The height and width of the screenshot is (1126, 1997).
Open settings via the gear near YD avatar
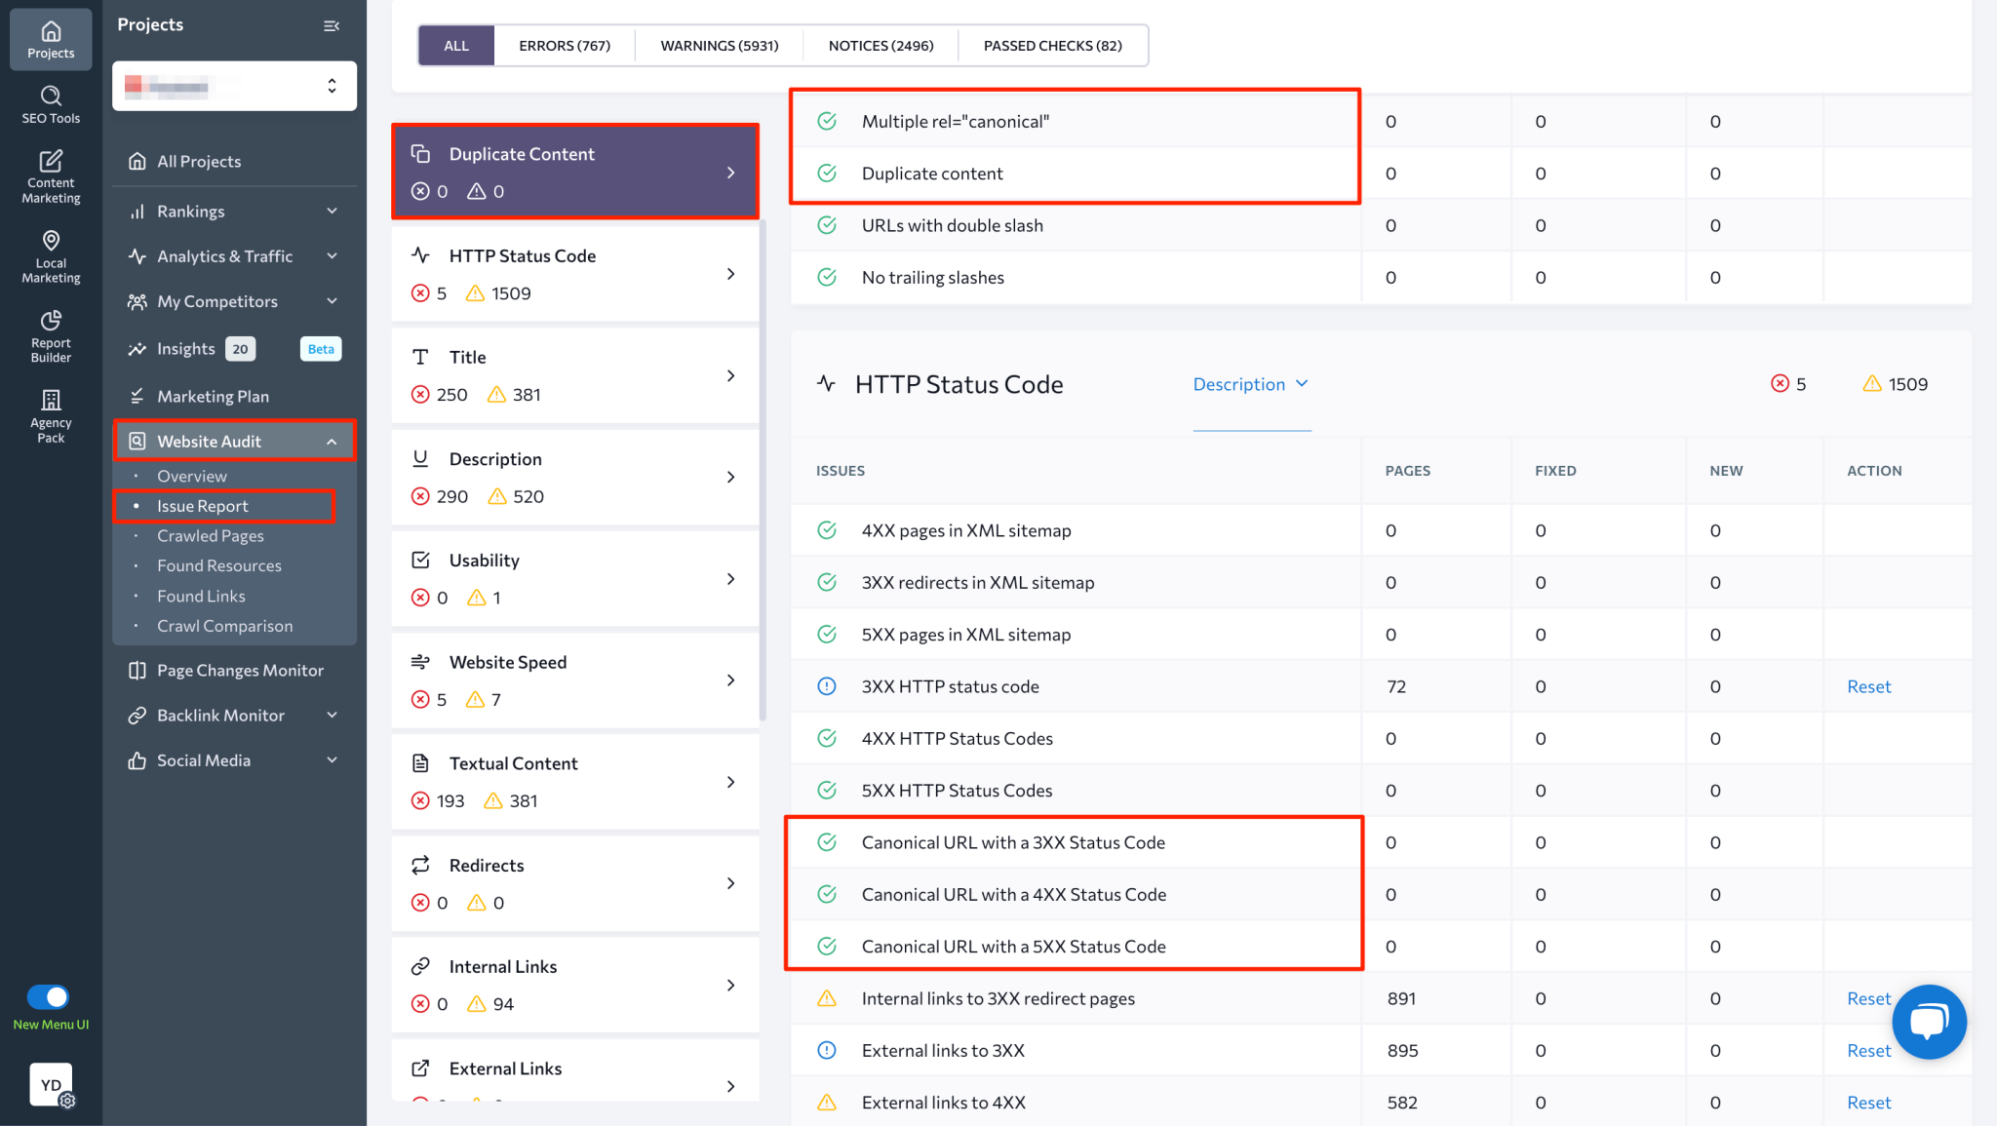point(66,1101)
